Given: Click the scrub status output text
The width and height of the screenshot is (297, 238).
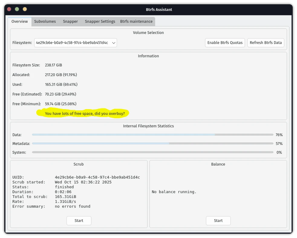Looking at the screenshot, I should [76, 192].
